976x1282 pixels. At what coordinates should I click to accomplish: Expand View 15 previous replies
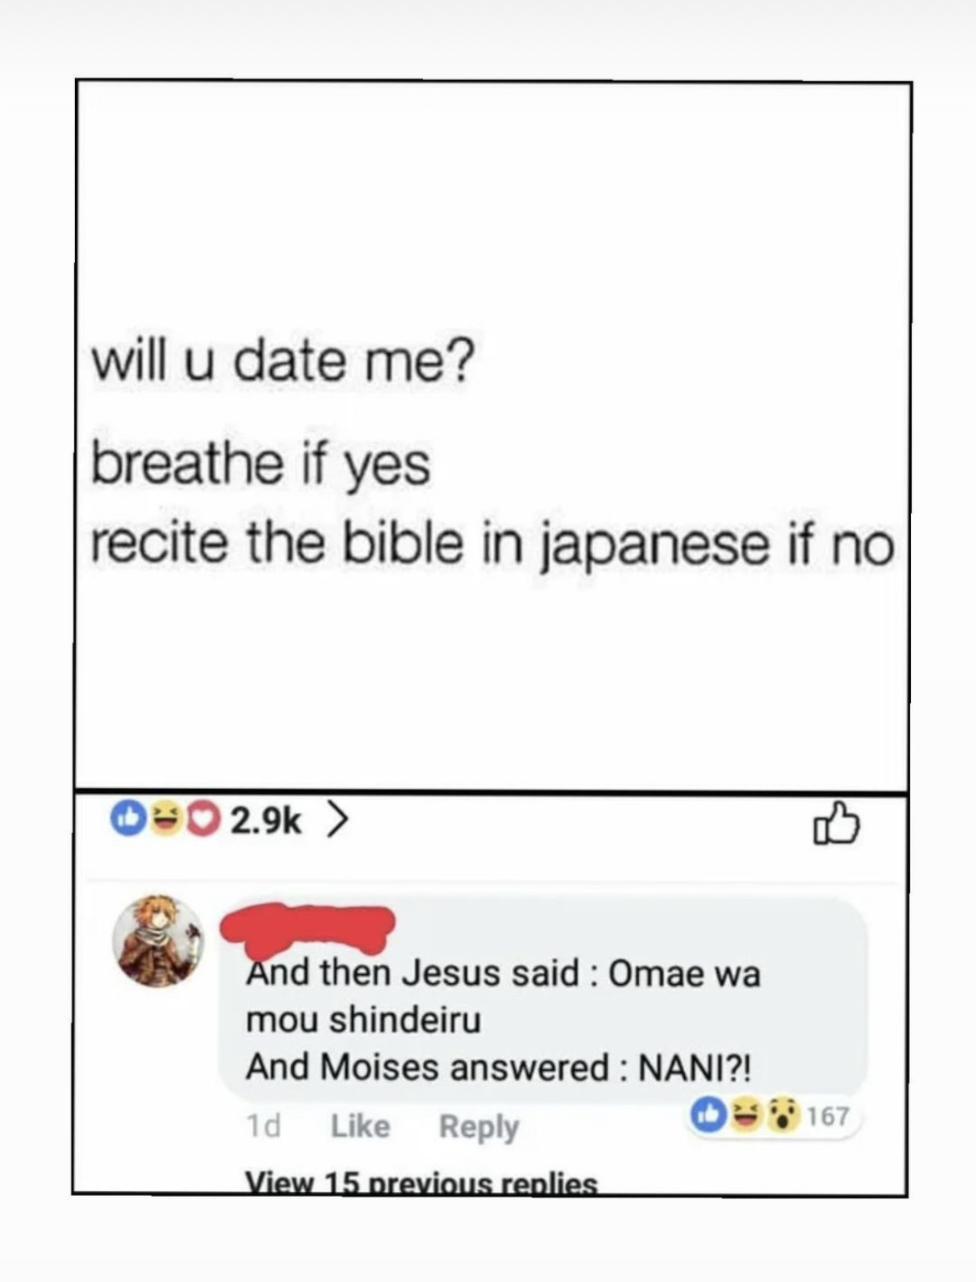(x=421, y=1183)
